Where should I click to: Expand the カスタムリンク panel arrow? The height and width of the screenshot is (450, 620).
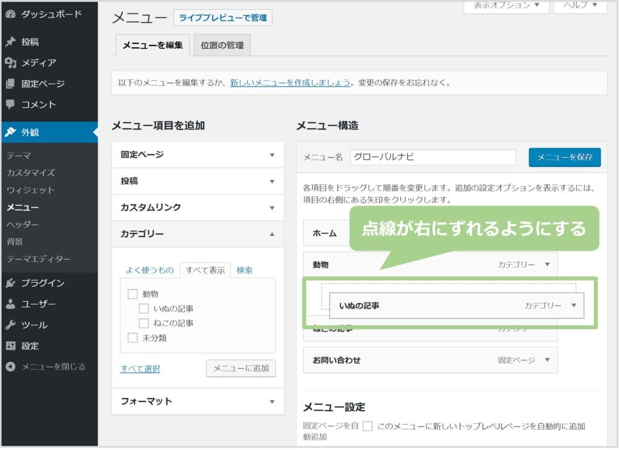[x=272, y=207]
